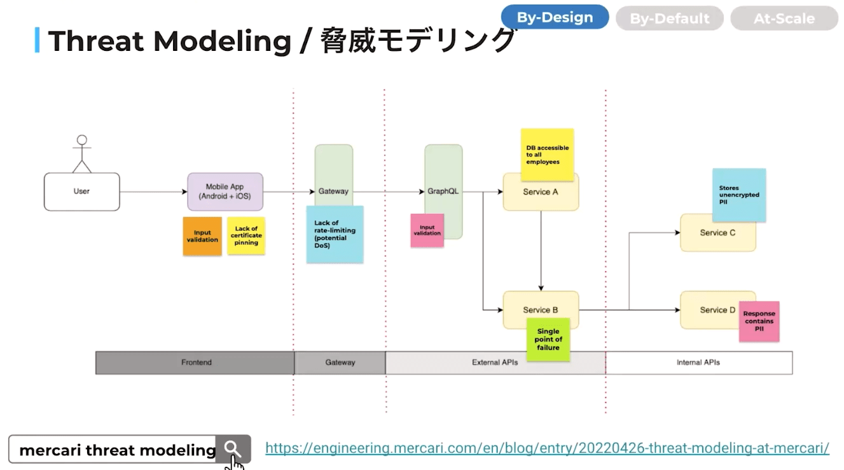Switch to the By-Default tab pill
Viewport: 844px width, 470px height.
pos(669,18)
